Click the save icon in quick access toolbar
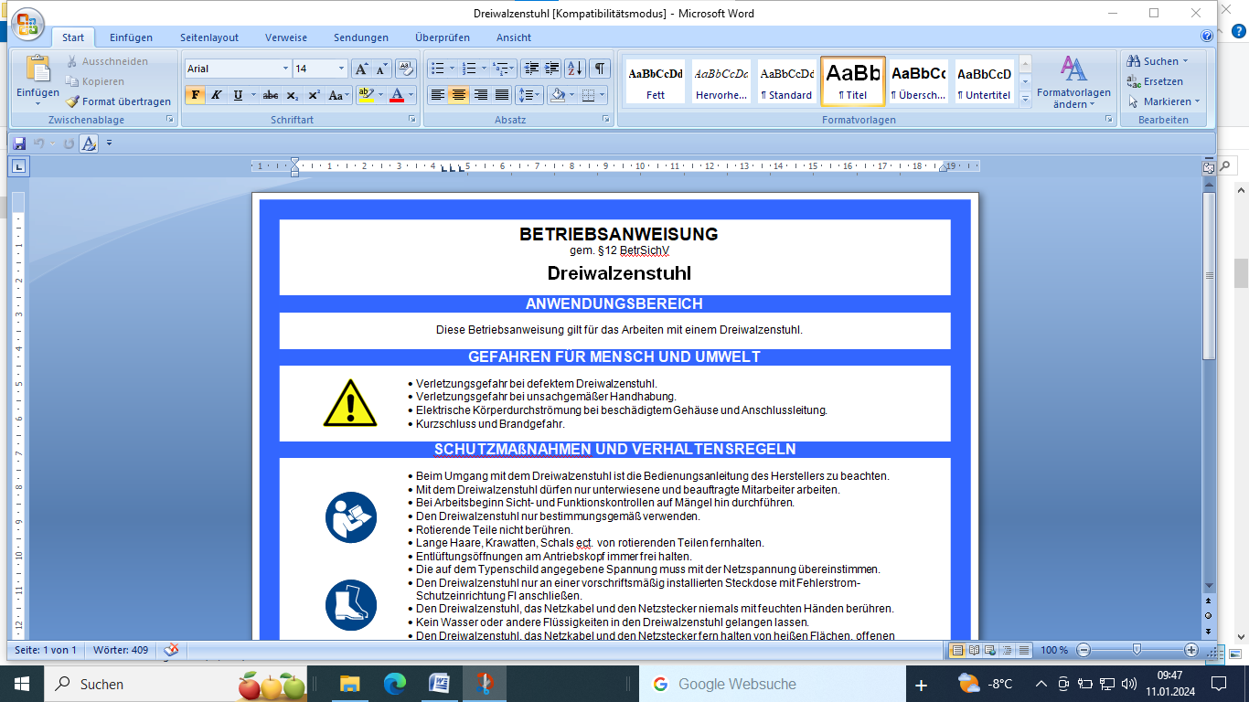This screenshot has height=702, width=1249. [19, 143]
